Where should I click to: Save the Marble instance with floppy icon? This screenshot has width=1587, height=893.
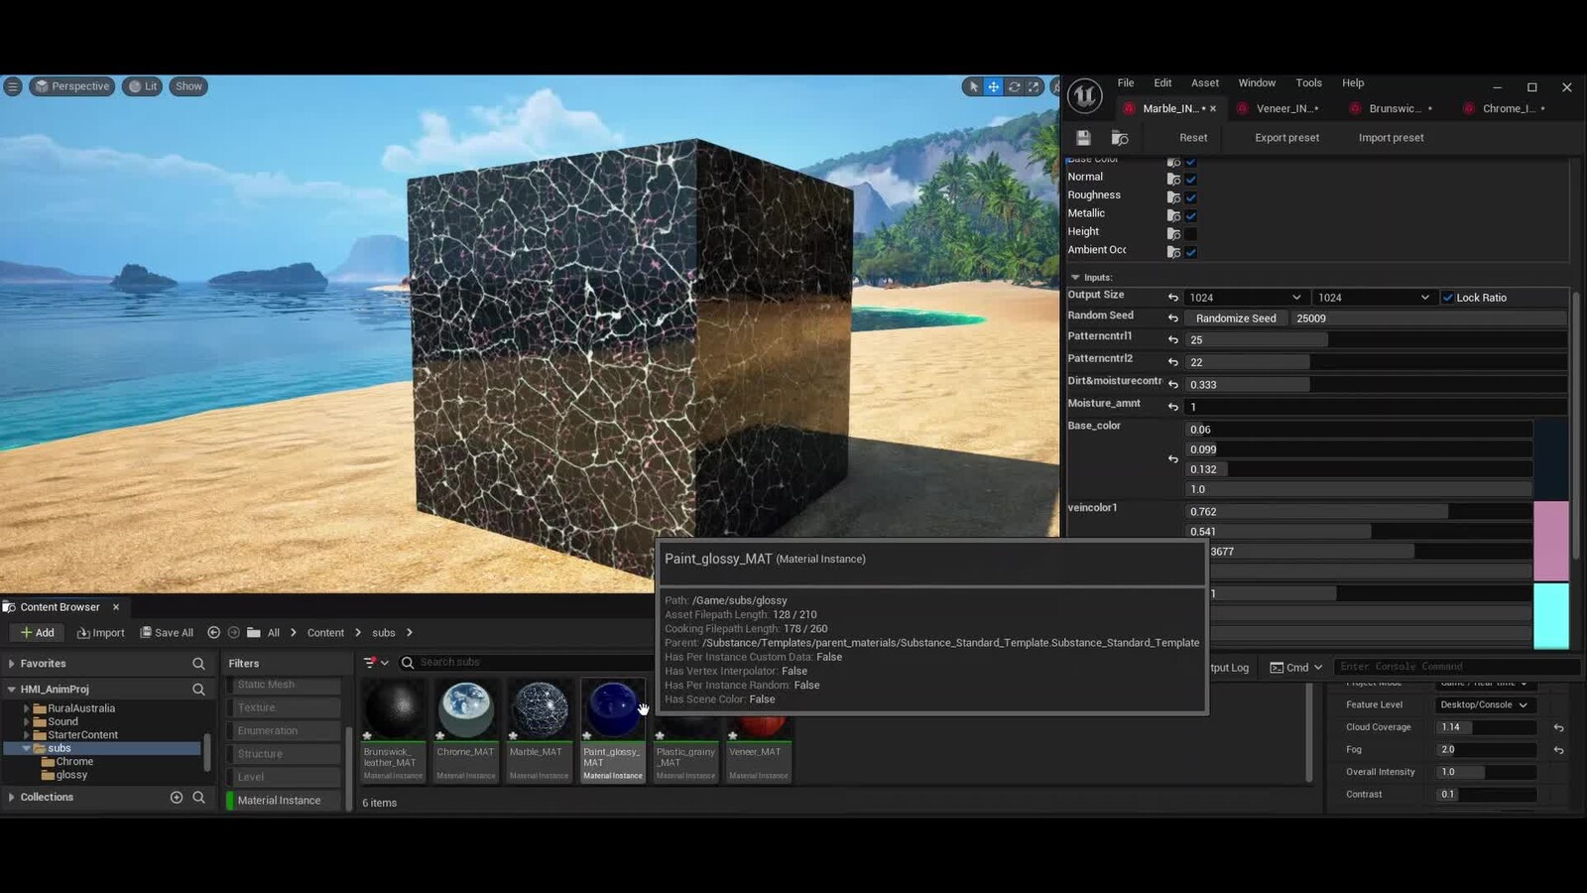(1083, 138)
